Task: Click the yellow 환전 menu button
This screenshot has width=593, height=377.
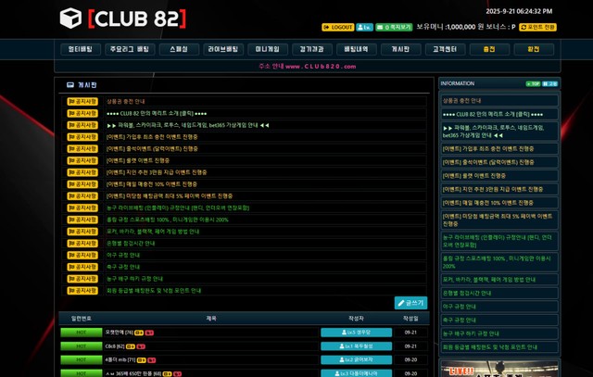Action: pos(534,49)
